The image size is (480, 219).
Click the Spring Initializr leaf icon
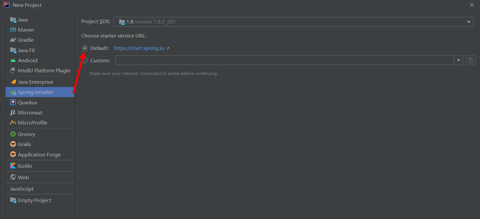[x=13, y=92]
